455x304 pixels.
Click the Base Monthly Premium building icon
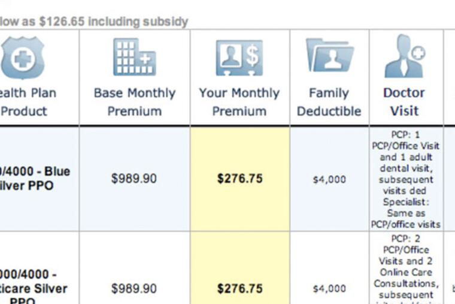click(x=135, y=58)
